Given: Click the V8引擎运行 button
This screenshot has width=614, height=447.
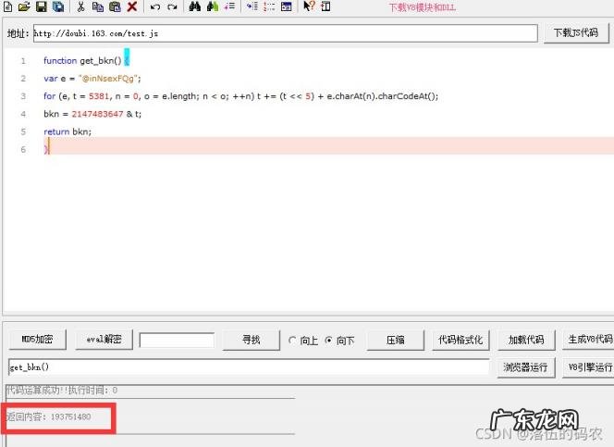Looking at the screenshot, I should pyautogui.click(x=588, y=367).
